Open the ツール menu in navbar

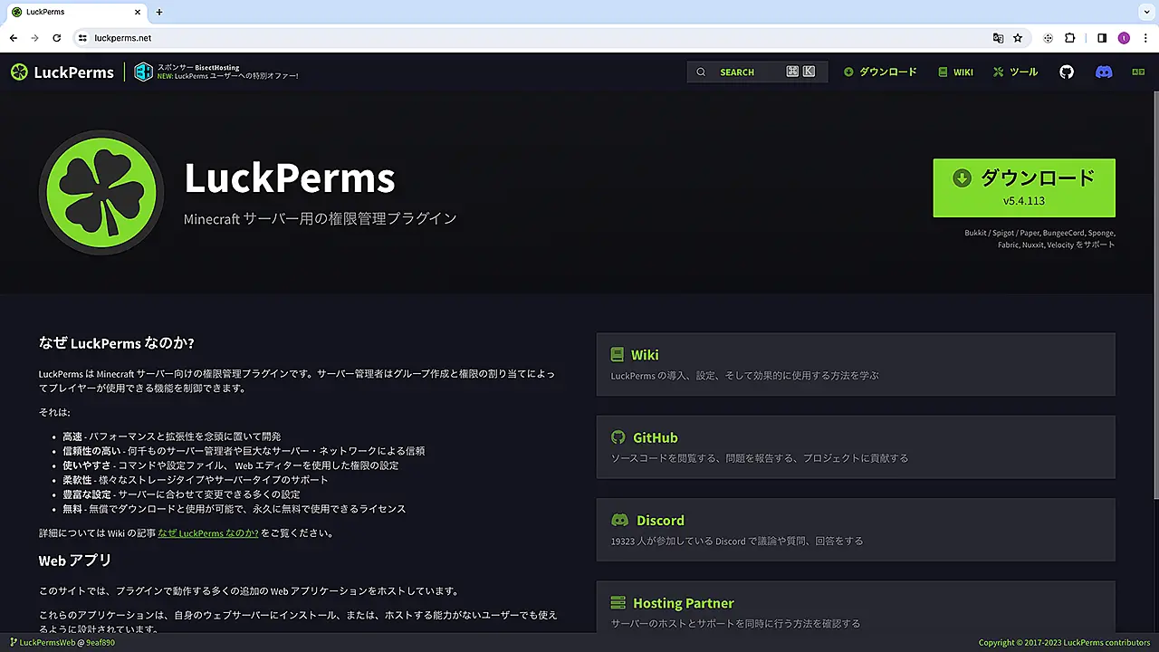[1016, 72]
